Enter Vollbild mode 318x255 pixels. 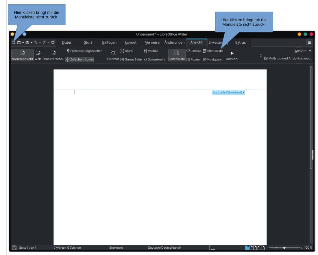point(151,51)
